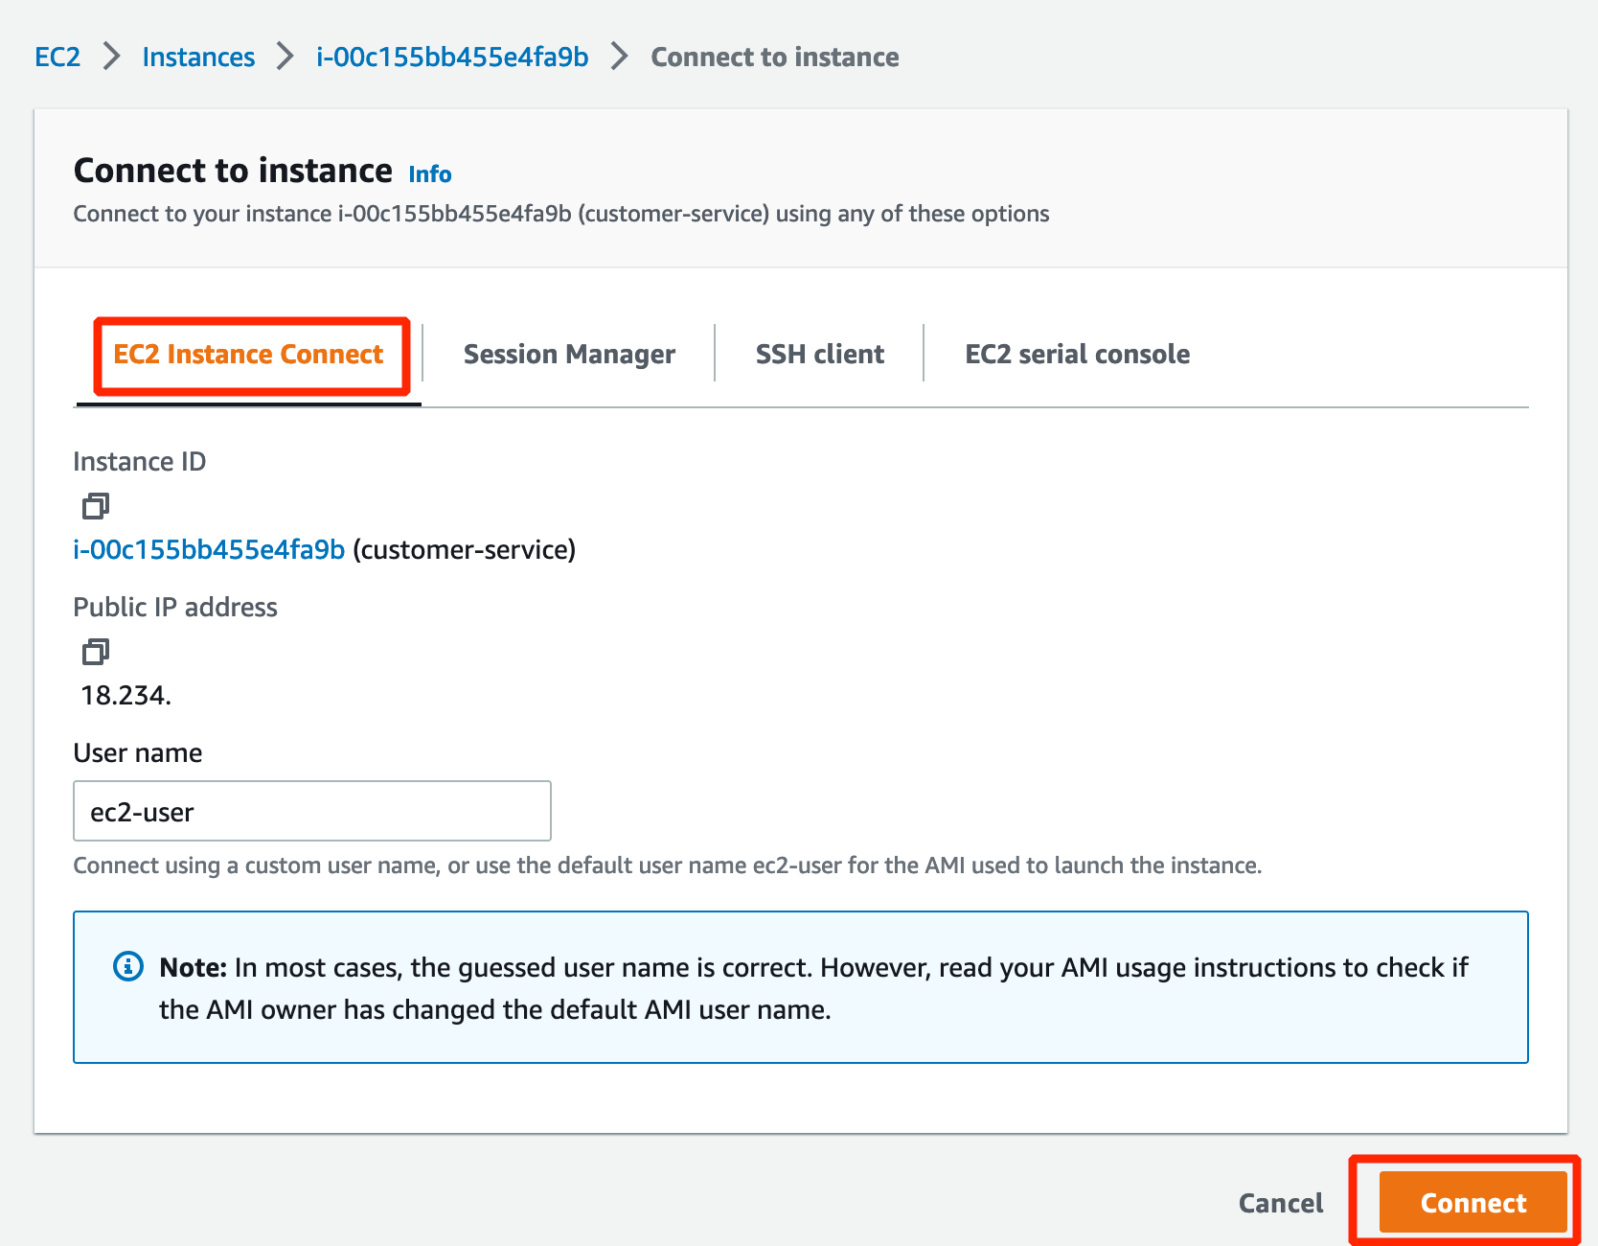Click the Instance ID label
This screenshot has width=1598, height=1246.
tap(140, 462)
